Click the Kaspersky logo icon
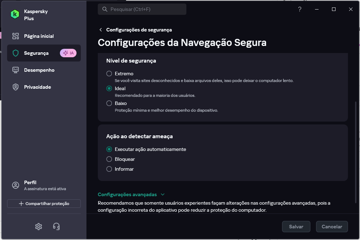Image resolution: width=360 pixels, height=240 pixels. point(15,14)
